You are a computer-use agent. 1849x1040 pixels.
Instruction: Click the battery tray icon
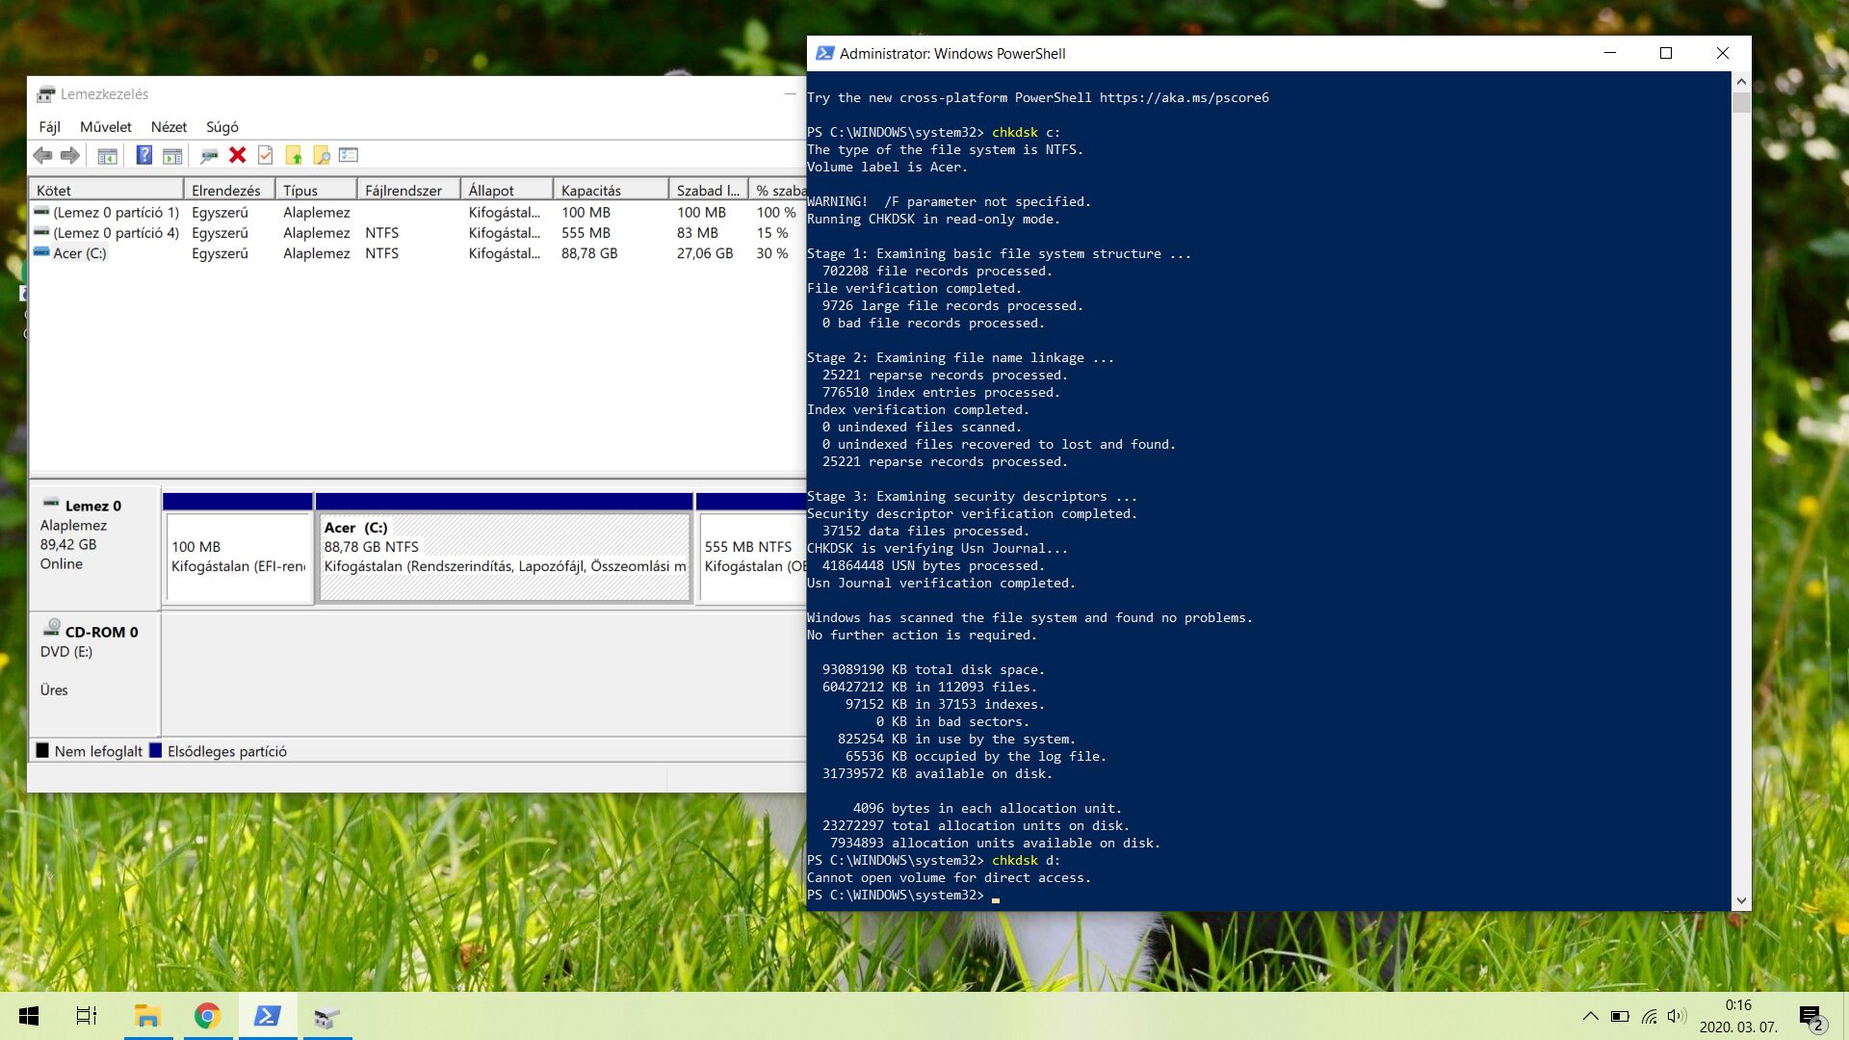pos(1620,1016)
